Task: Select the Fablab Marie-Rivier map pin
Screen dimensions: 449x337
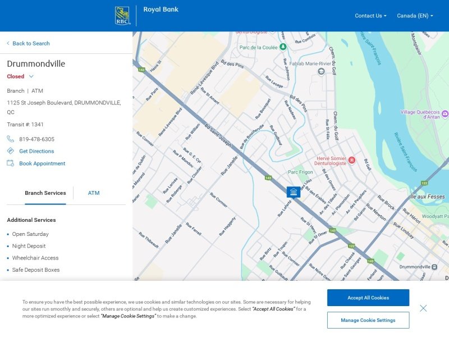Action: [321, 71]
